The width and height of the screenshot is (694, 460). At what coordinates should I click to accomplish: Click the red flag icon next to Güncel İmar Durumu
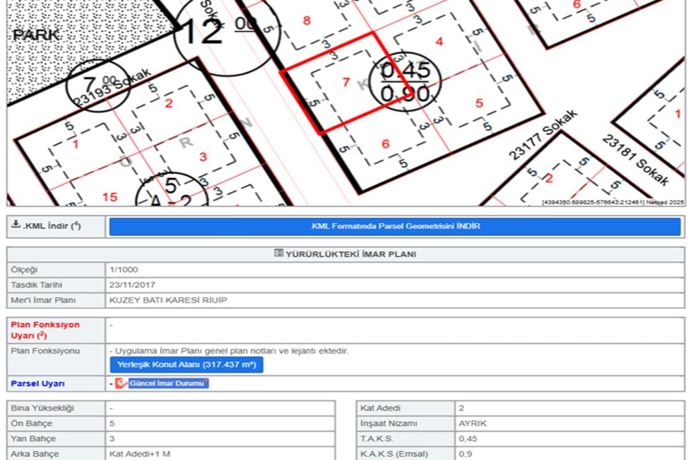tap(121, 383)
